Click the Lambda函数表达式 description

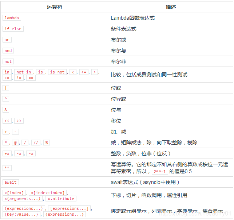(133, 18)
